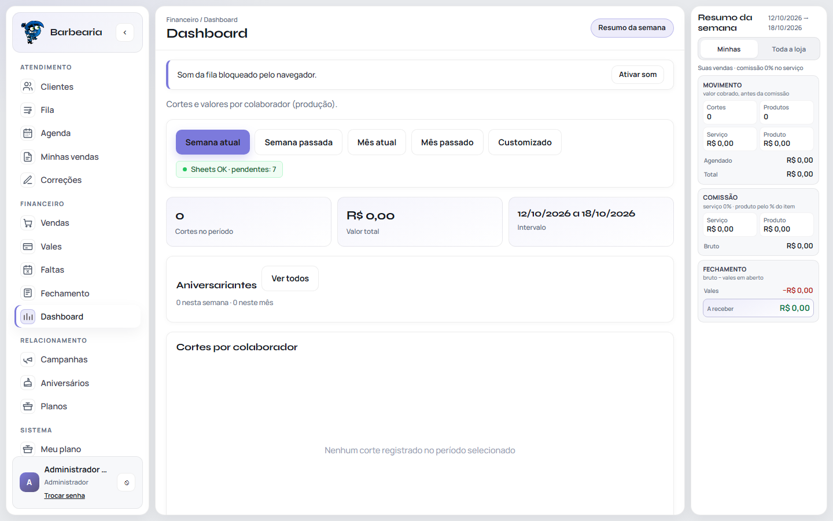Viewport: 833px width, 521px height.
Task: Click the administrator avatar letter A
Action: [x=30, y=482]
